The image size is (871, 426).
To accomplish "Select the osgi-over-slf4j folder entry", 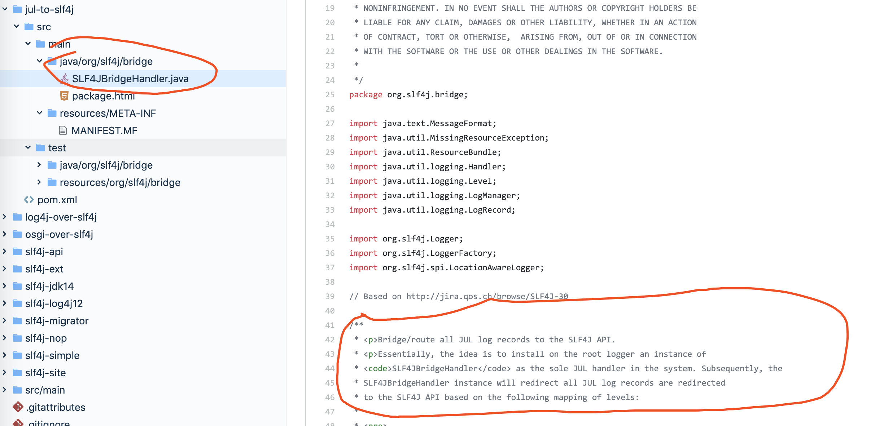I will pos(59,234).
